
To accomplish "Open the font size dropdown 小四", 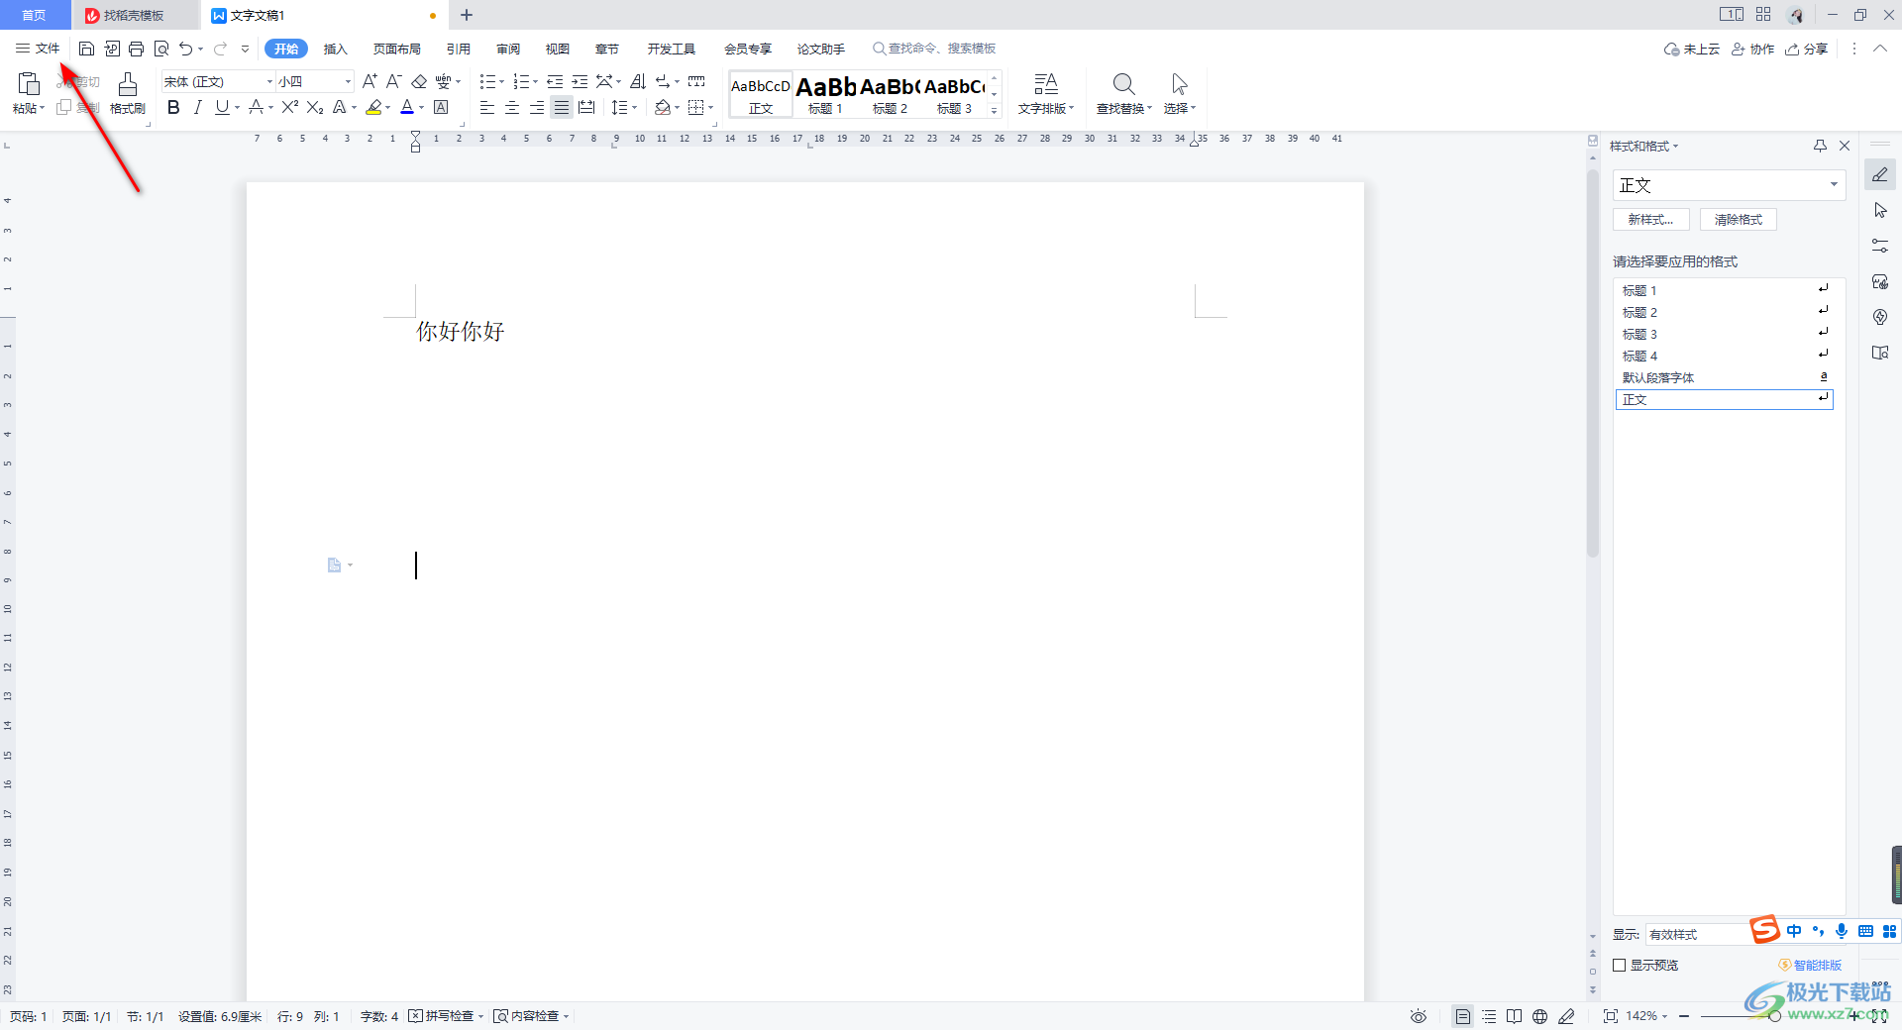I will tap(348, 81).
